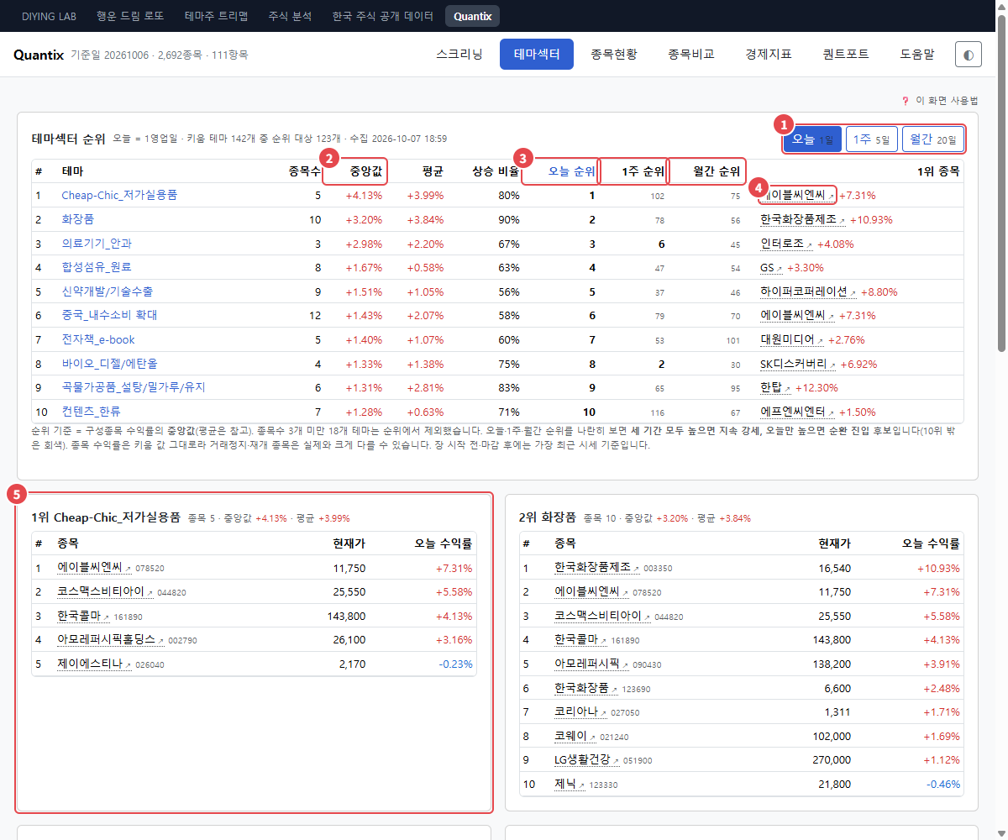Open the 전자책_e-book theme link
1008x840 pixels.
tap(98, 339)
